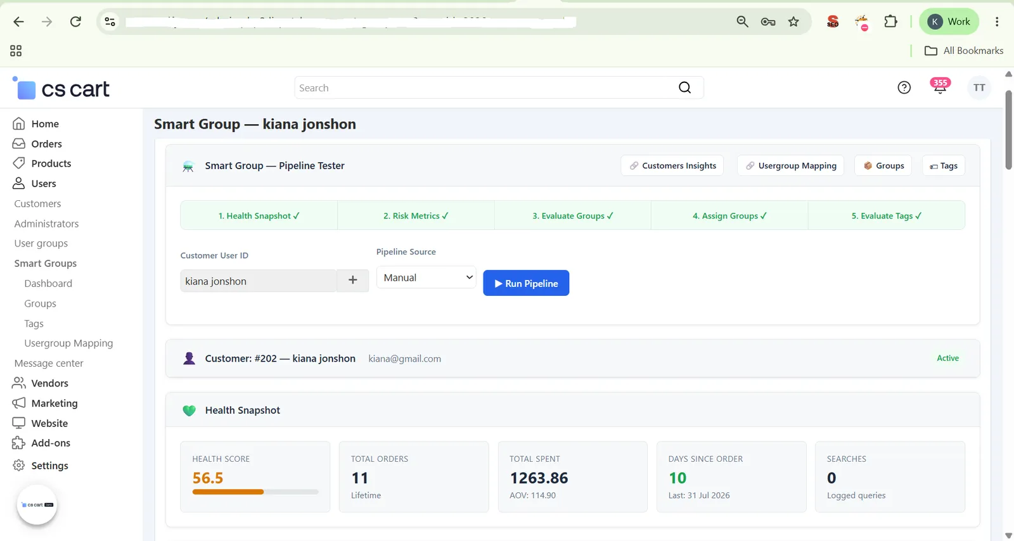1014x541 pixels.
Task: Click the CS-Cart logo
Action: pyautogui.click(x=61, y=89)
